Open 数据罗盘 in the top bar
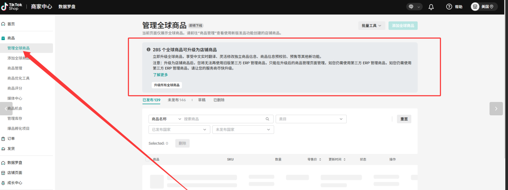 point(67,7)
